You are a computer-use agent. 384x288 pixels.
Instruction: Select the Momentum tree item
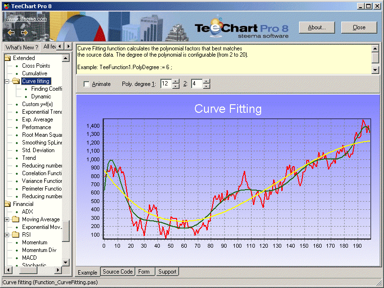(x=35, y=242)
